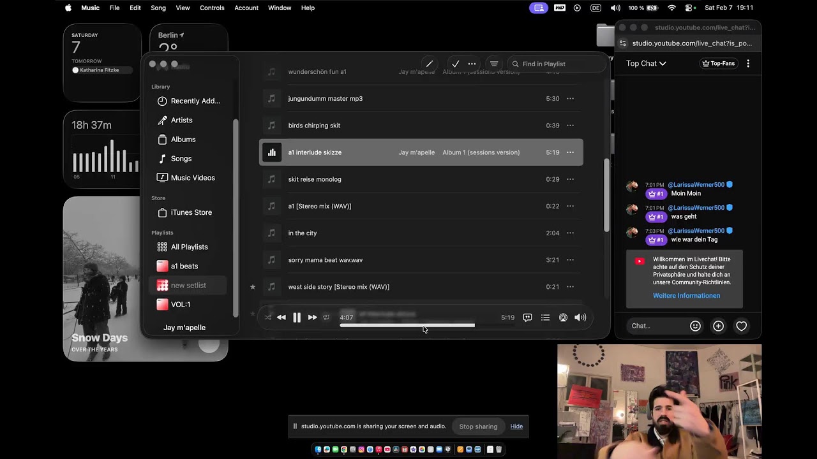Open more options for 'in the city'
This screenshot has height=459, width=817.
point(570,233)
